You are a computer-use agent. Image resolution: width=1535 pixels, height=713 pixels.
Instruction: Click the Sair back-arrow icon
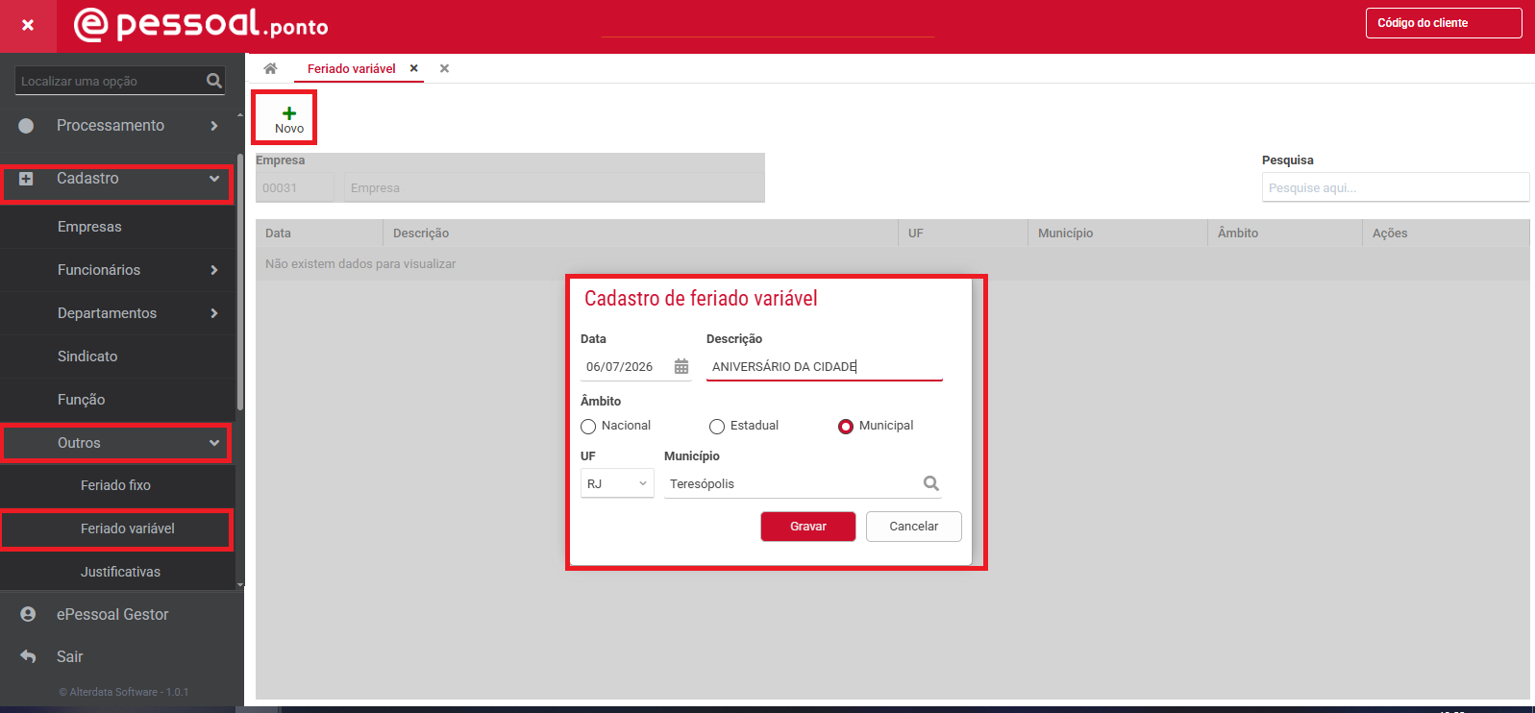tap(28, 656)
